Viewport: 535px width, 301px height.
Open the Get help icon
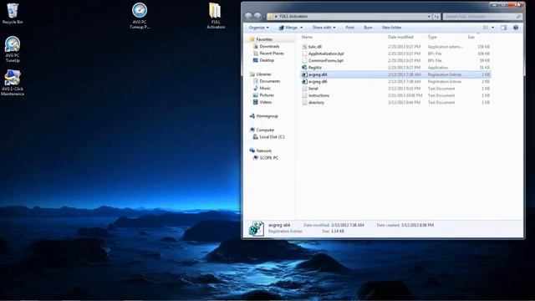(x=516, y=28)
